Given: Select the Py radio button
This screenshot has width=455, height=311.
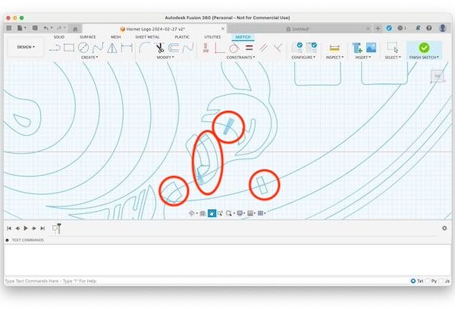Looking at the screenshot, I should (428, 281).
